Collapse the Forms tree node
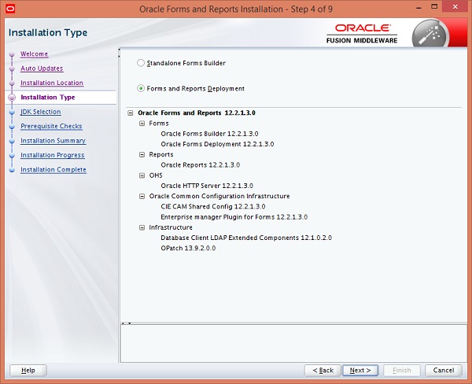The image size is (472, 384). [x=142, y=124]
